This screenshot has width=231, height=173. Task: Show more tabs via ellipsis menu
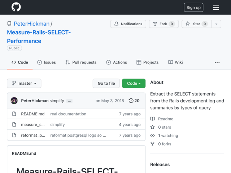(x=217, y=62)
